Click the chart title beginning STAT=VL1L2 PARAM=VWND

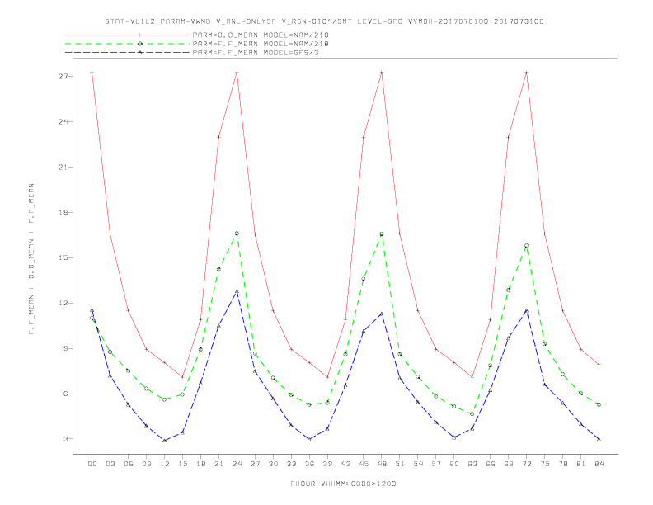324,21
